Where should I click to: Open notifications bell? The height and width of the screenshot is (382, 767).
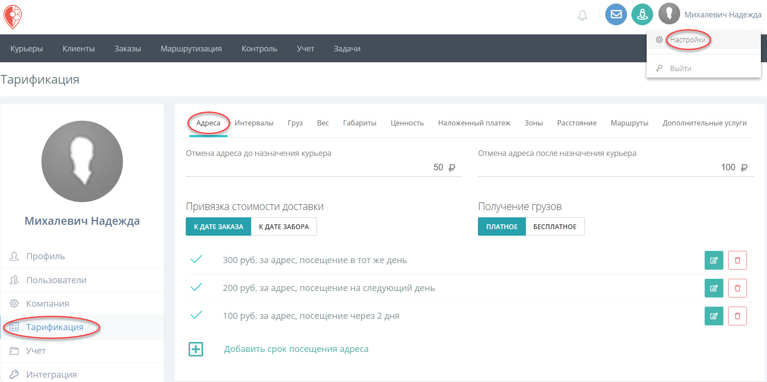point(583,15)
